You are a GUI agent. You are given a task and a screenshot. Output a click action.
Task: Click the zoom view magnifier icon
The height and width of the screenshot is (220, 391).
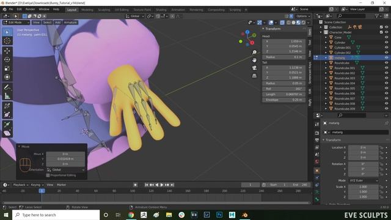[x=254, y=53]
